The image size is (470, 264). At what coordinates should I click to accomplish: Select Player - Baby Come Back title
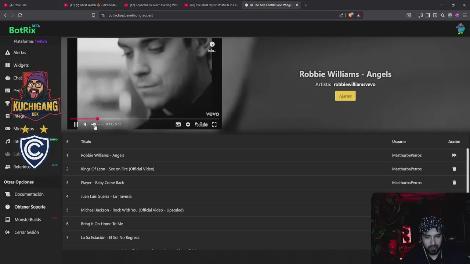[x=102, y=183]
